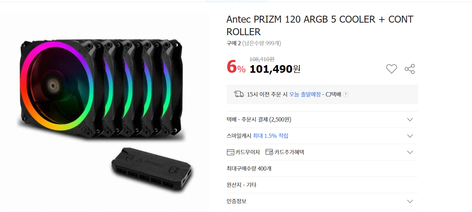Click the 최대 1.5% 적립 link
The height and width of the screenshot is (212, 472).
[270, 136]
